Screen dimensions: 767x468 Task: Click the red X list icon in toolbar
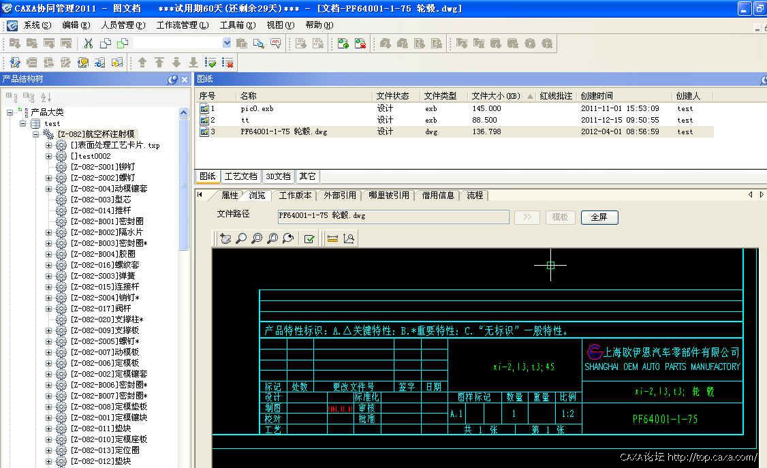click(228, 63)
